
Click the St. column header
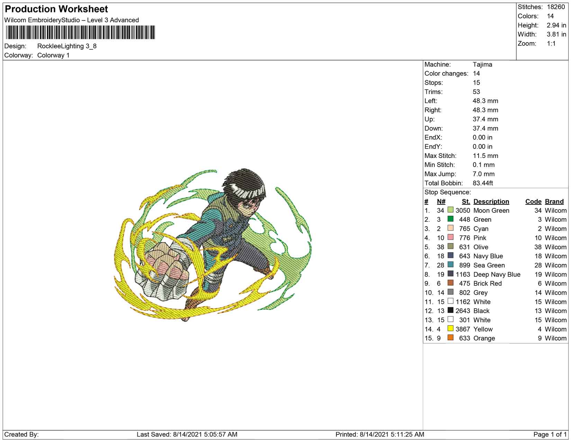(x=466, y=202)
